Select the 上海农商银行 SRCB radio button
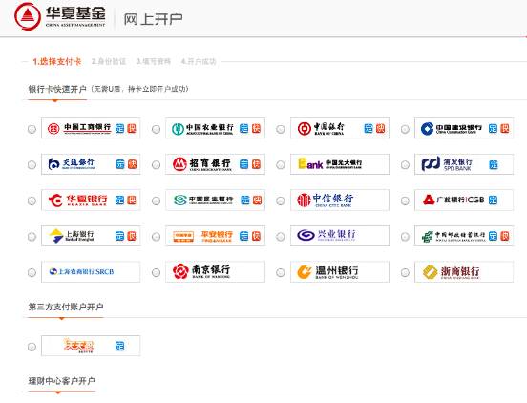This screenshot has height=403, width=527. [32, 272]
